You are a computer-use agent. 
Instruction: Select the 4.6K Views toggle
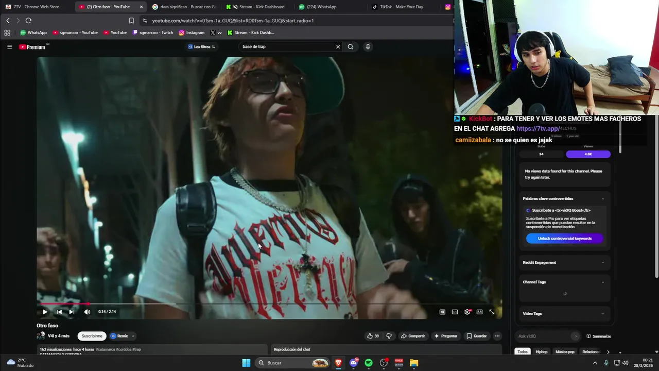[588, 154]
